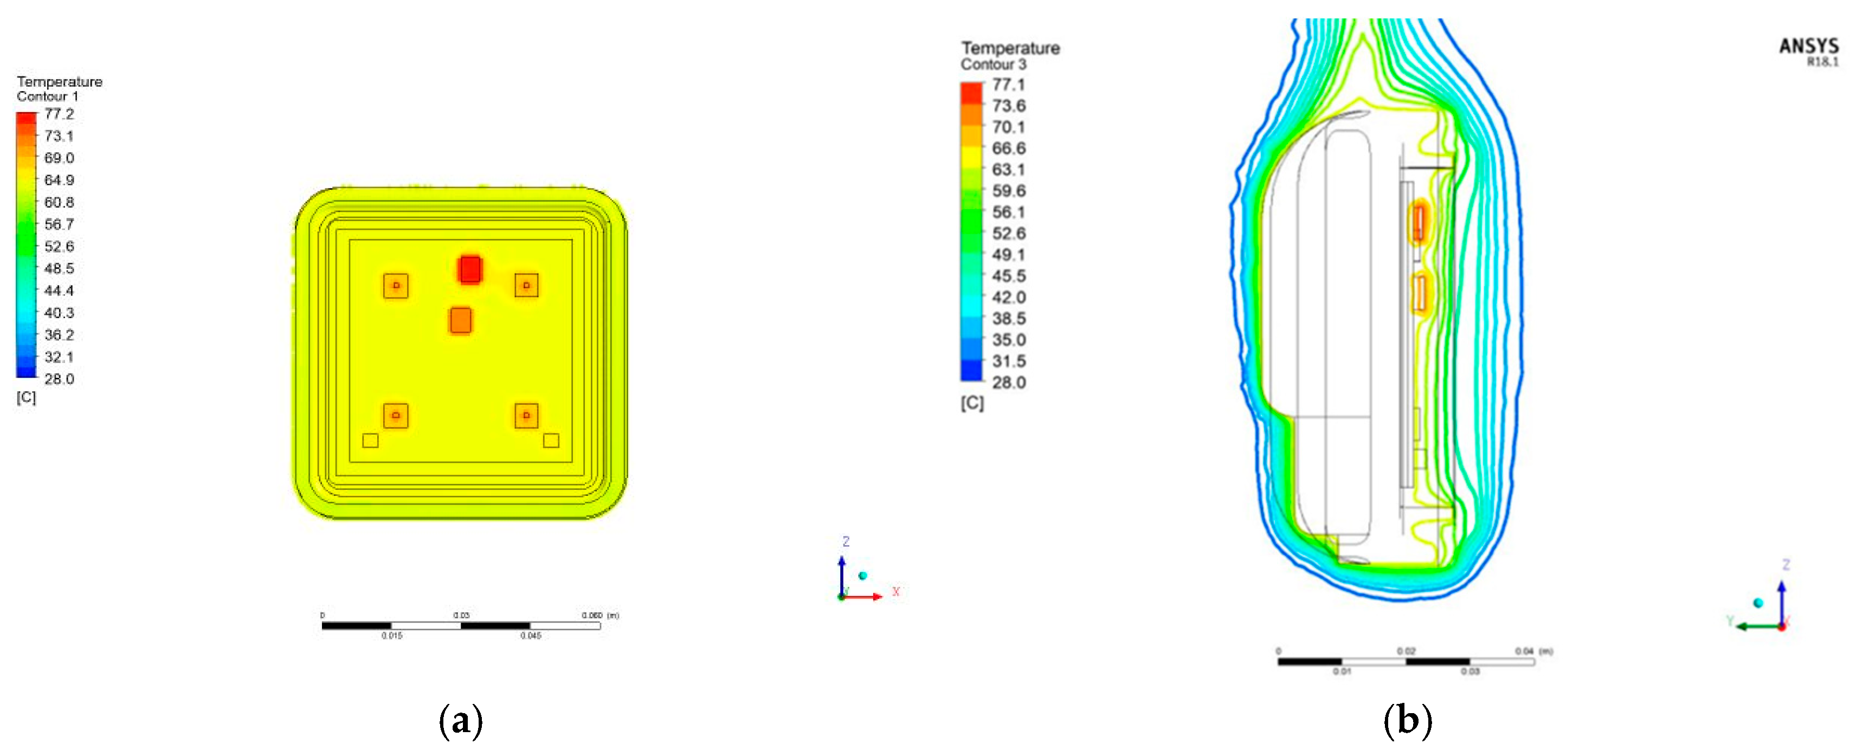The image size is (1850, 750).
Task: Click the 0.04 m scale bar under the side view
Action: pyautogui.click(x=1406, y=661)
